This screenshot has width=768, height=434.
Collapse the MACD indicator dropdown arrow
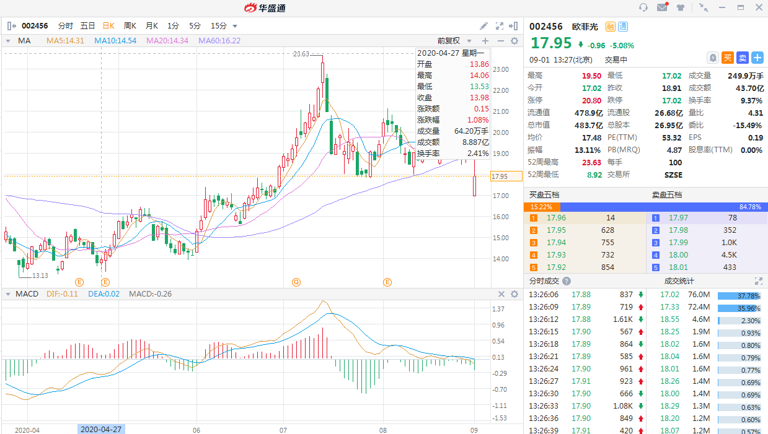8,294
